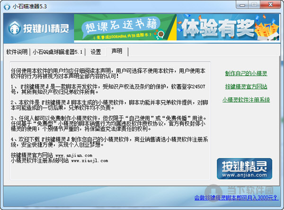This screenshot has height=210, width=284.
Task: Open the 小石QQ桌球瞄准器5.1 tab
Action: [x=57, y=52]
